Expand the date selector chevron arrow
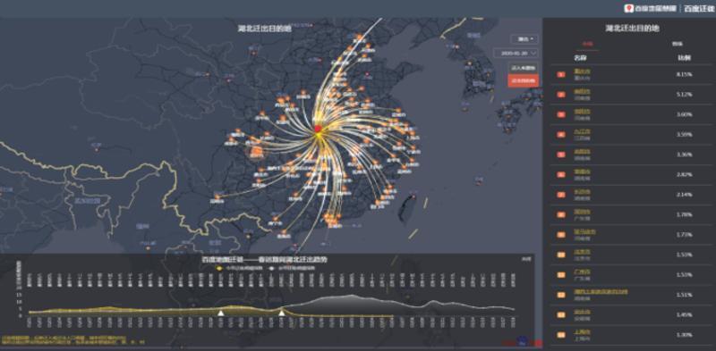This screenshot has height=351, width=716. (533, 53)
